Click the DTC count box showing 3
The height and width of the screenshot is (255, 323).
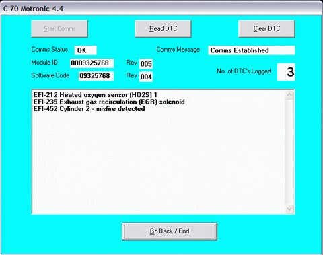286,72
